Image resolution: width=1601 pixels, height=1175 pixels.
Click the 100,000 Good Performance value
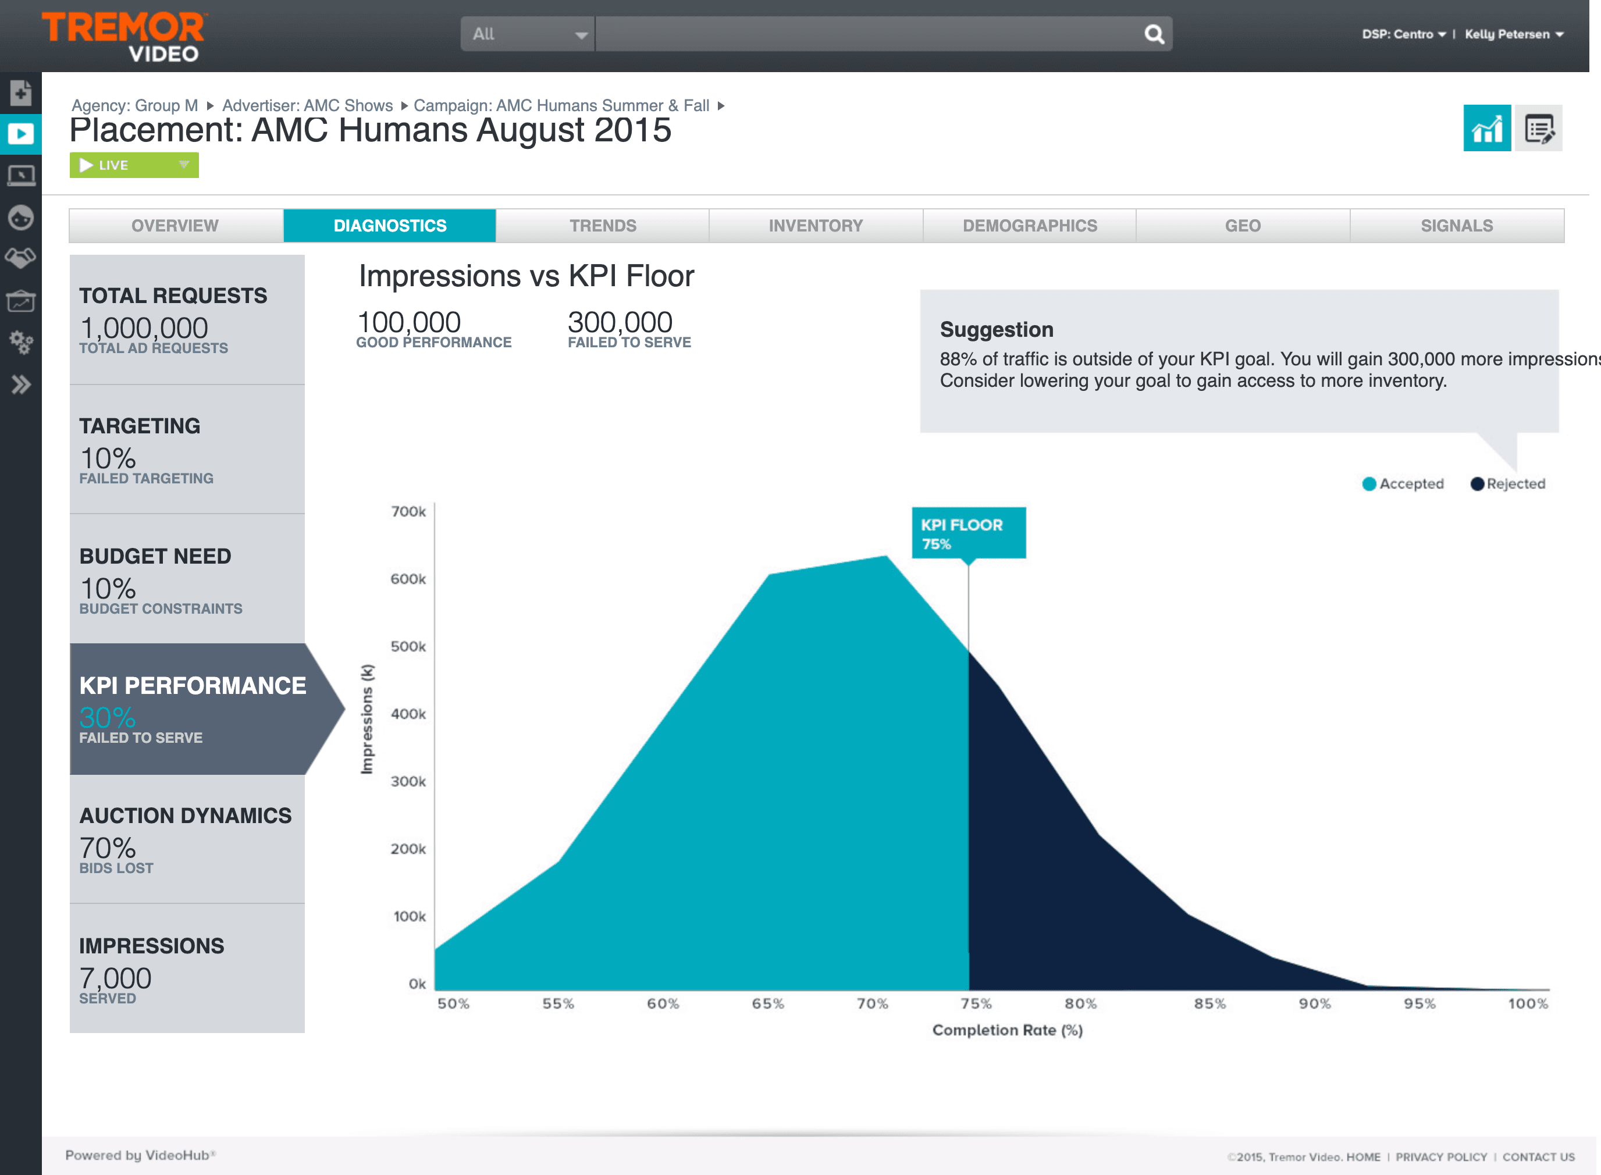coord(409,322)
